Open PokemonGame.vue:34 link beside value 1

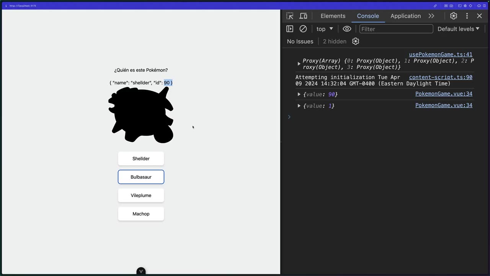(x=444, y=105)
